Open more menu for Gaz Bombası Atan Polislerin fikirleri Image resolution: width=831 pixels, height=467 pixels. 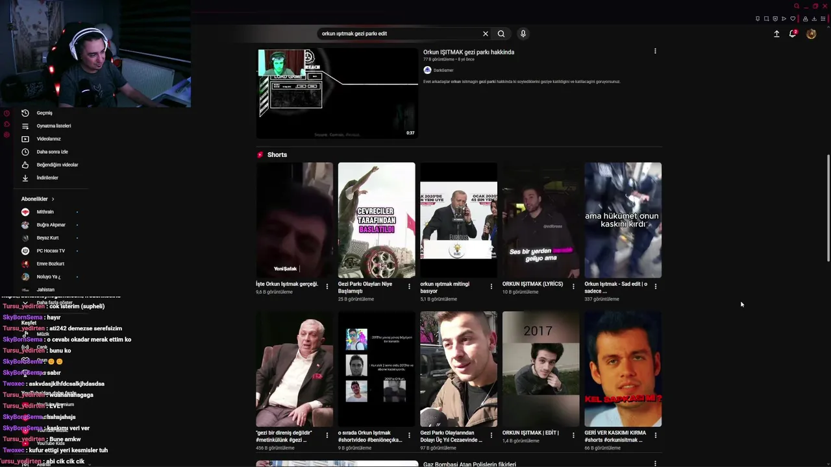[655, 464]
